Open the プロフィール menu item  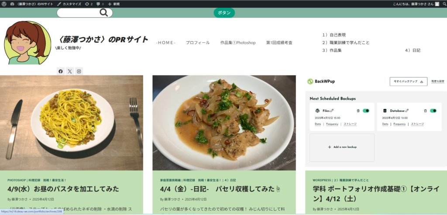pos(197,43)
